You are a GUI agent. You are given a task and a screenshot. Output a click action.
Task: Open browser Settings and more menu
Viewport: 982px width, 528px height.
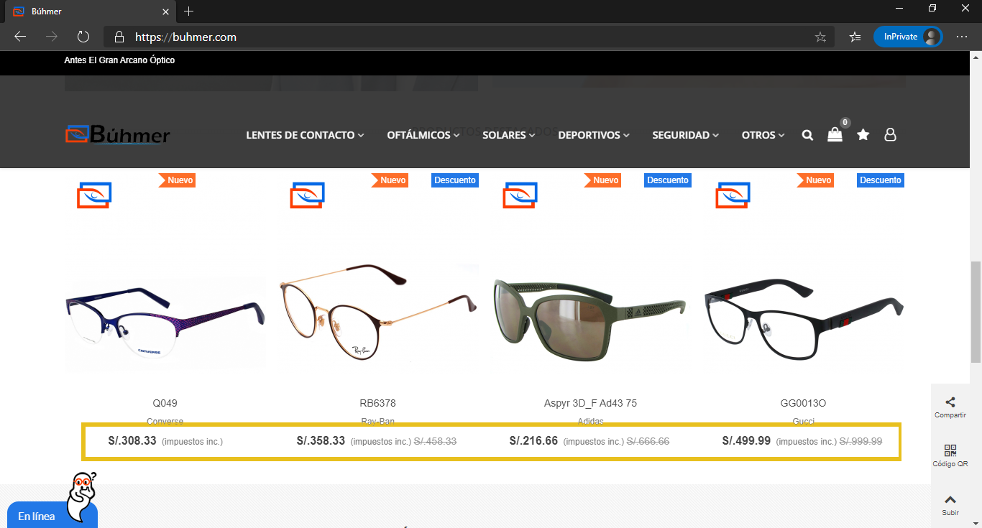[x=962, y=37]
